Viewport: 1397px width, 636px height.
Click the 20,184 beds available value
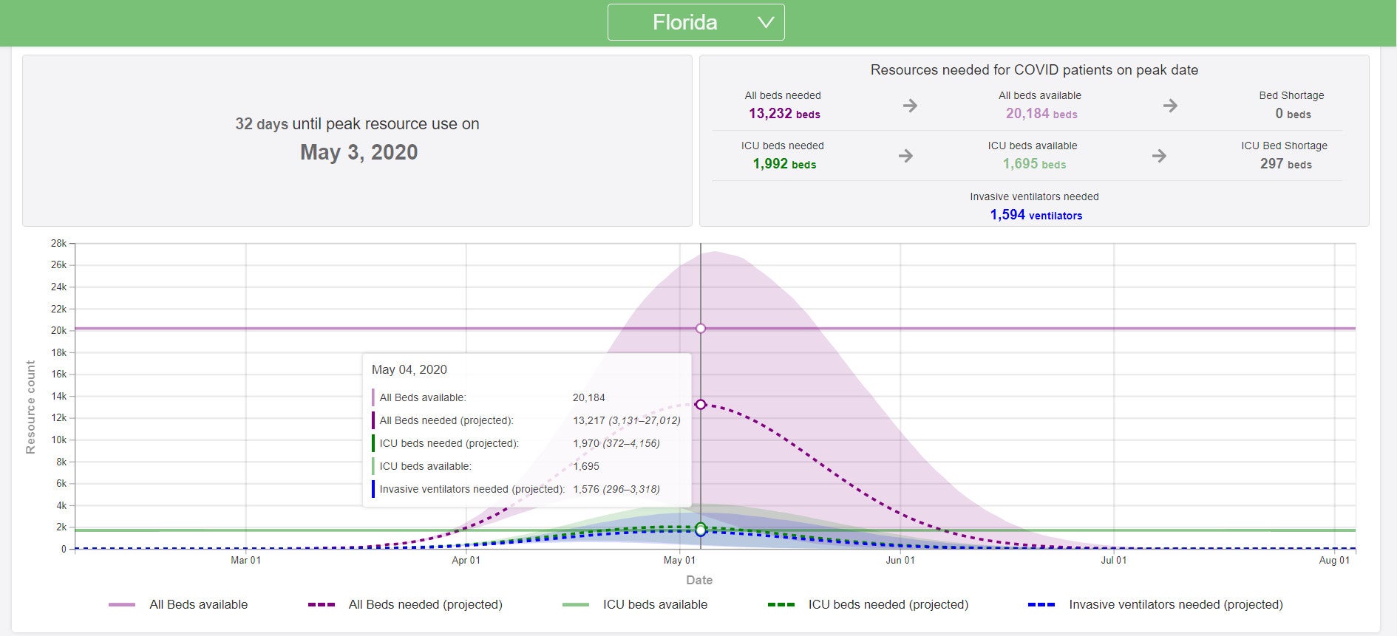1041,114
